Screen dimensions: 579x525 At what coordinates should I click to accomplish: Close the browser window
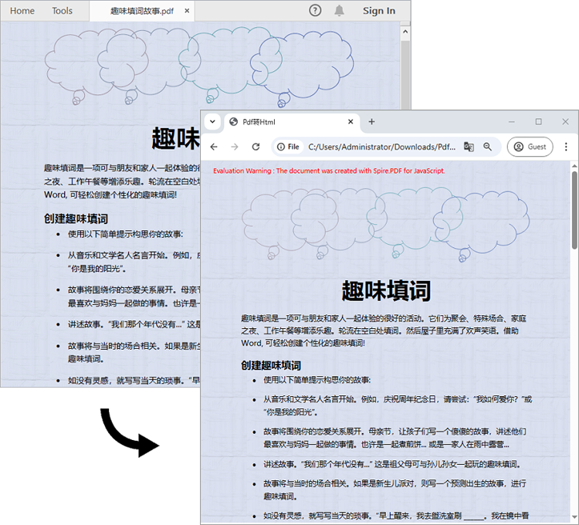click(x=565, y=121)
